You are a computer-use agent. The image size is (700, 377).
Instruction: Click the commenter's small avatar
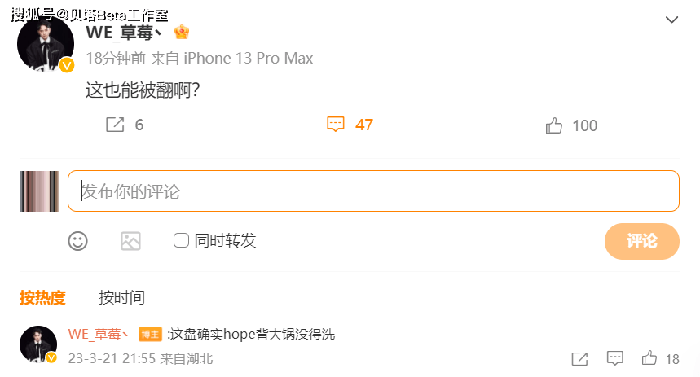[38, 344]
